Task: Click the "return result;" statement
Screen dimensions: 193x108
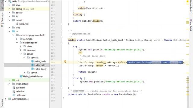Action: pos(87,72)
